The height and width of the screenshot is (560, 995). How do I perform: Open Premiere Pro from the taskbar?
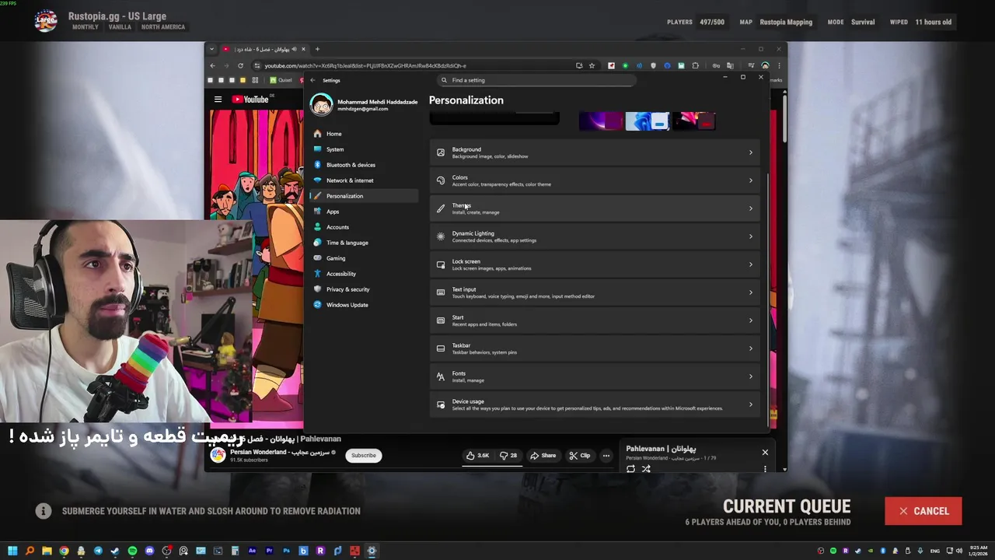[269, 551]
